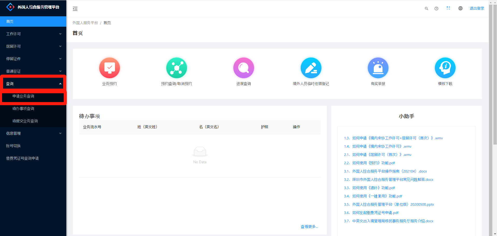Open the 预约查询/取消预约 green icon

coord(176,68)
